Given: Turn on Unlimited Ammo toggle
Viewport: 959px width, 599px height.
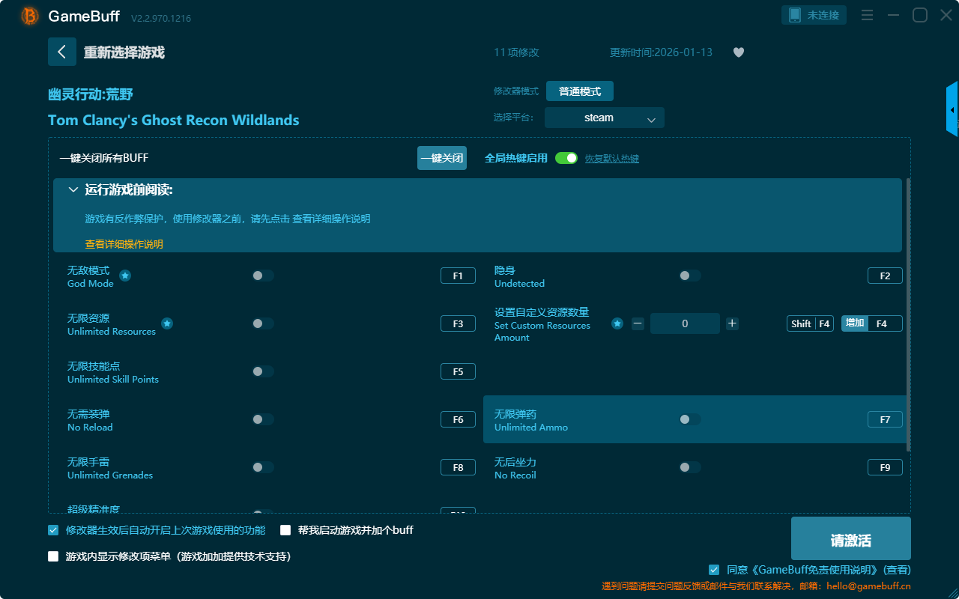Looking at the screenshot, I should [x=689, y=419].
